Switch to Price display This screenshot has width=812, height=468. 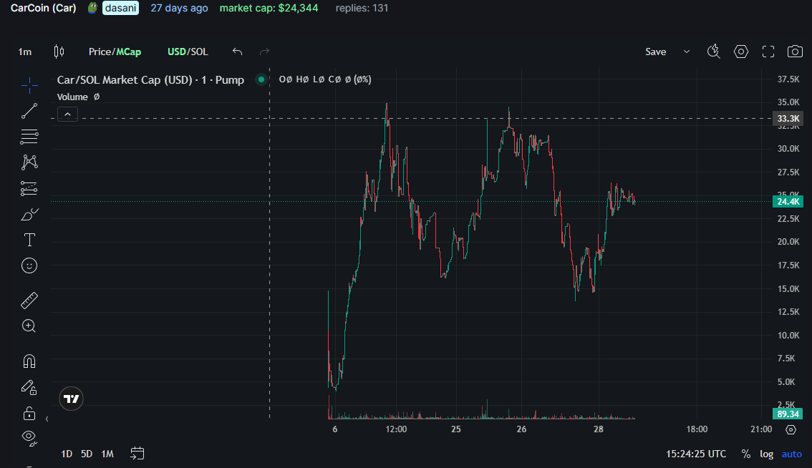coord(100,52)
